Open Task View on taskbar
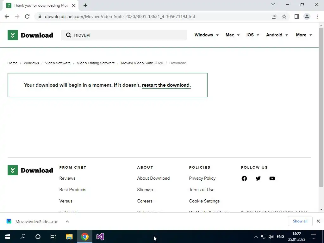Viewport: 324px width, 243px height. (x=53, y=237)
